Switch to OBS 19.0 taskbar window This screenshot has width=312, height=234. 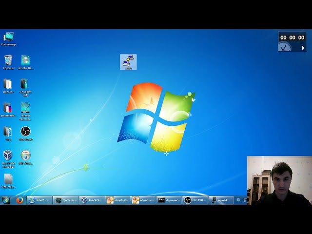click(x=195, y=200)
